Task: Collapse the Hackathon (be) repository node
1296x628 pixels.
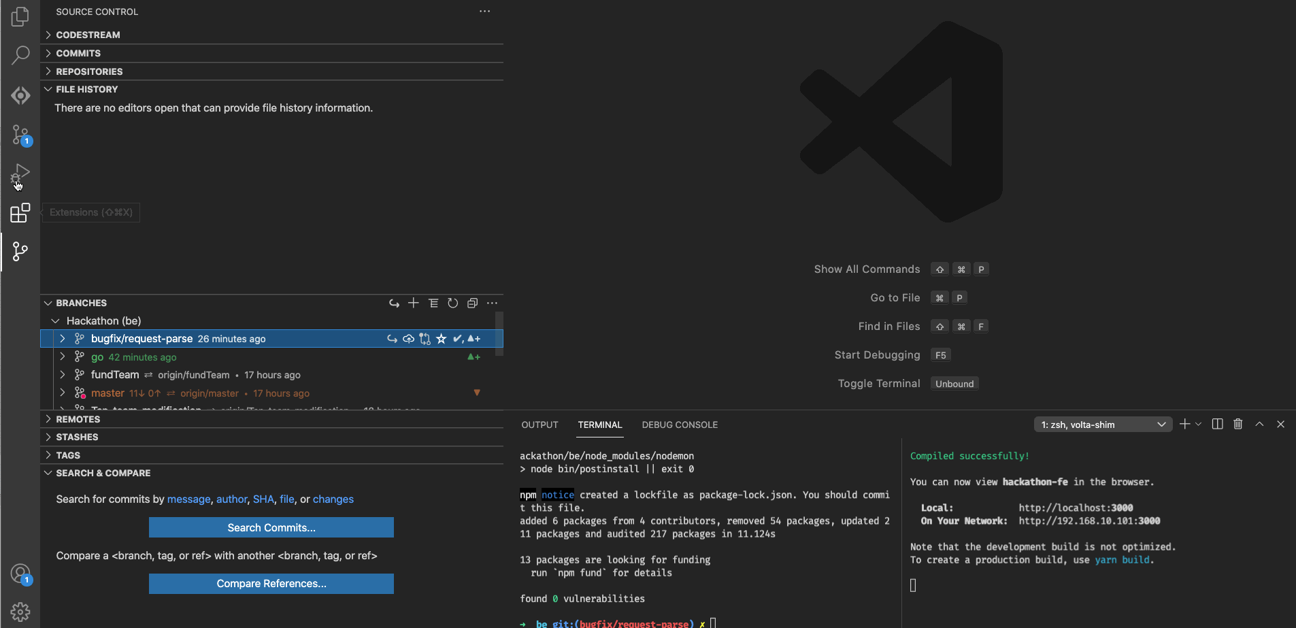Action: [x=55, y=320]
